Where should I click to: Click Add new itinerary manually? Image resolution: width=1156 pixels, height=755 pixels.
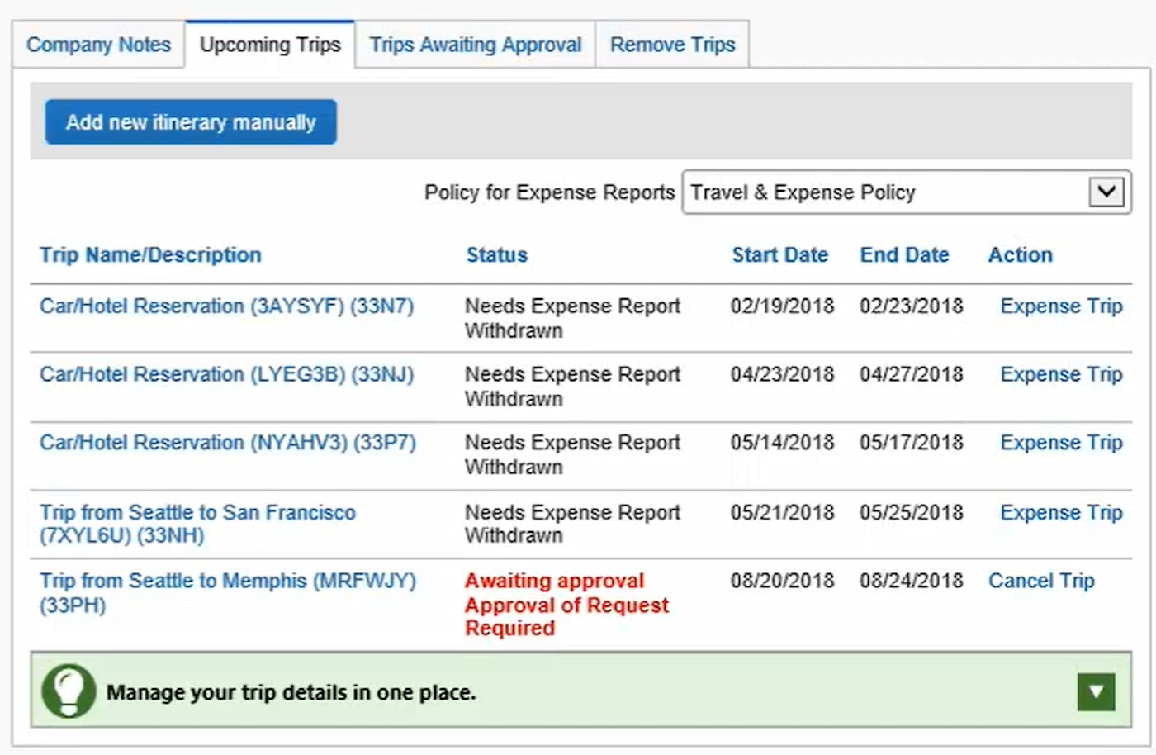pos(190,121)
